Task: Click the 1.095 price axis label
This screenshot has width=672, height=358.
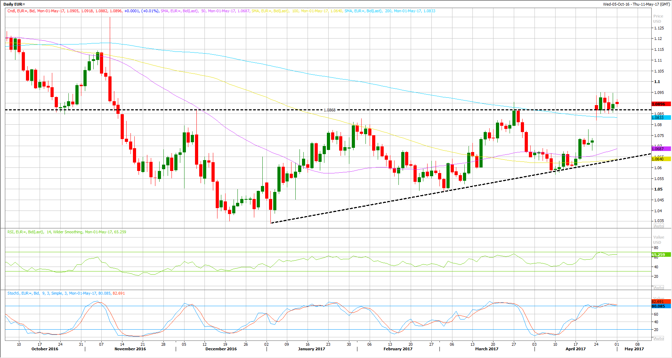Action: [x=659, y=92]
